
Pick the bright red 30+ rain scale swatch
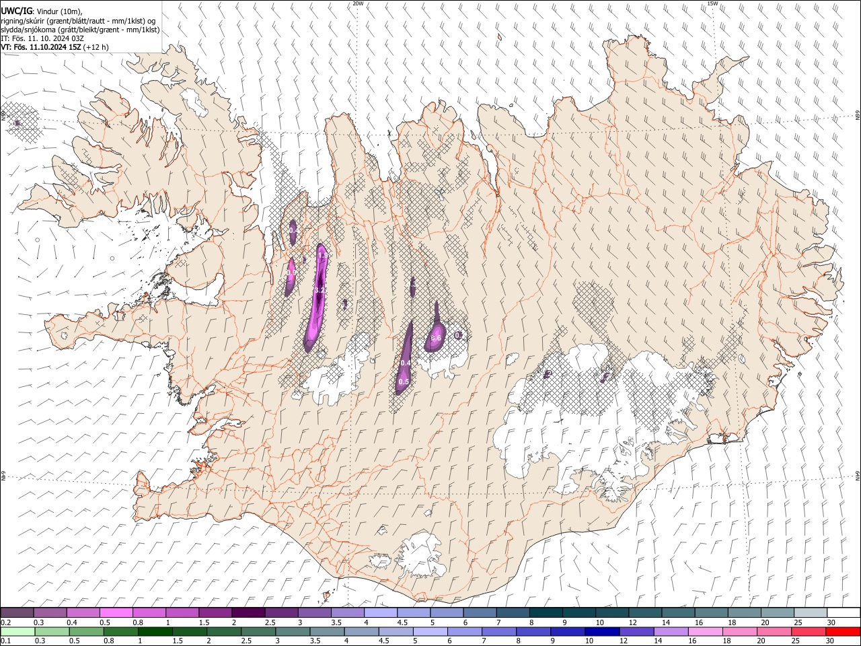844,631
